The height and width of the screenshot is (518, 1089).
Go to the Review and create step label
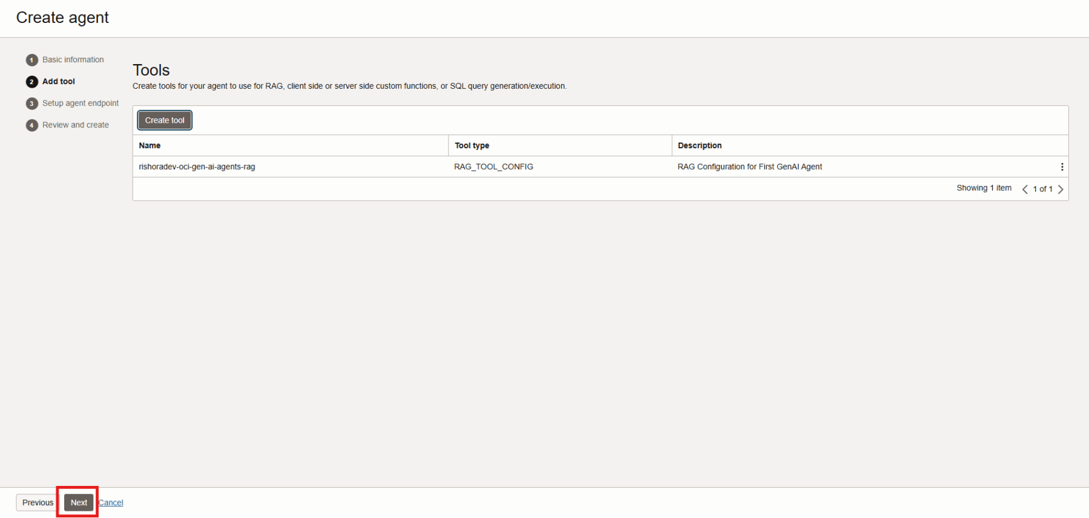tap(76, 125)
